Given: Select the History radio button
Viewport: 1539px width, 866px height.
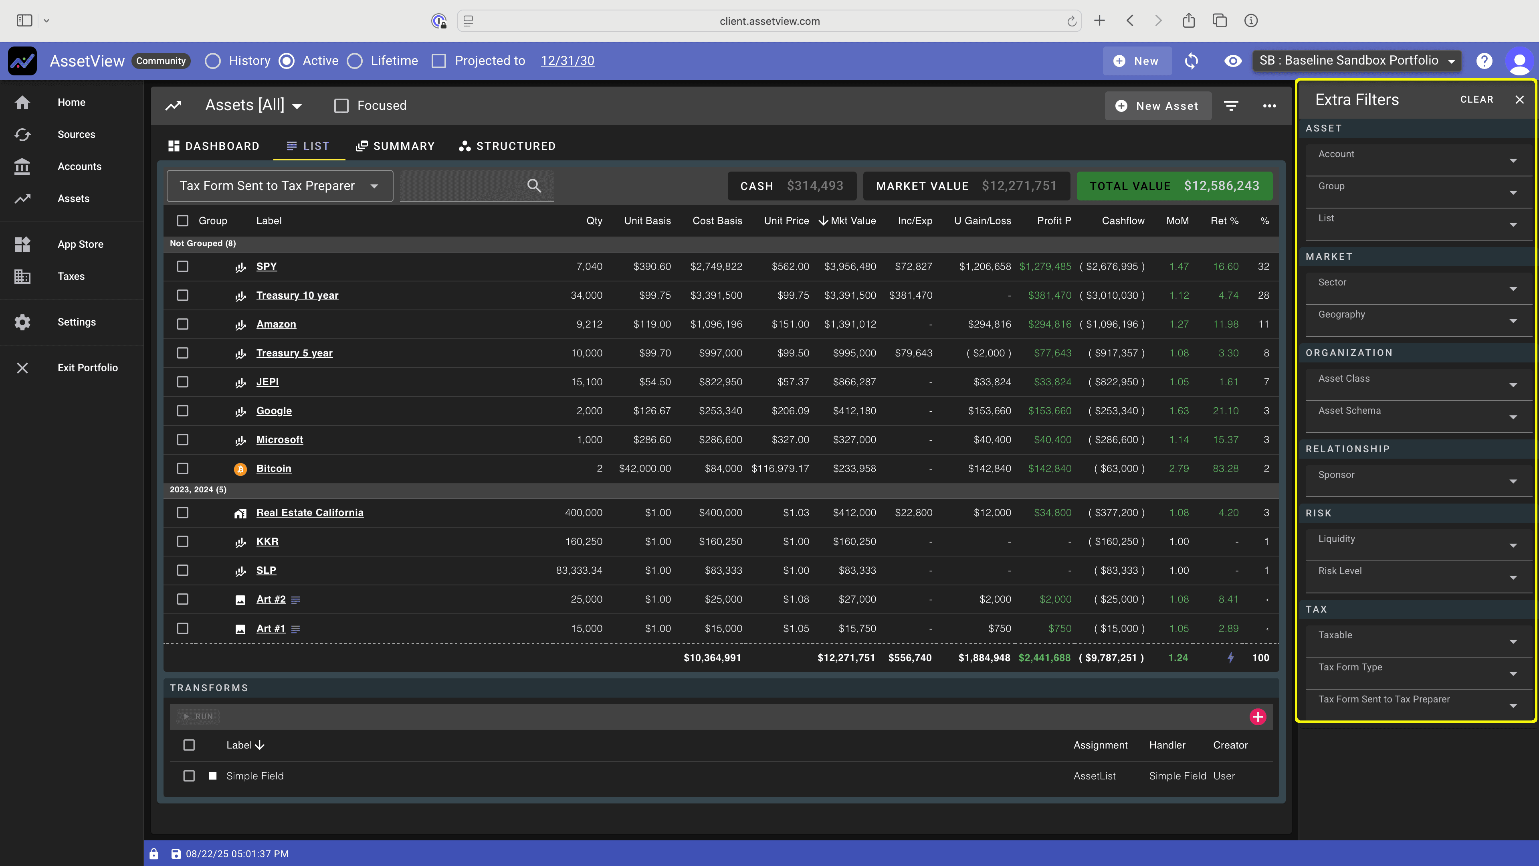Looking at the screenshot, I should coord(213,61).
